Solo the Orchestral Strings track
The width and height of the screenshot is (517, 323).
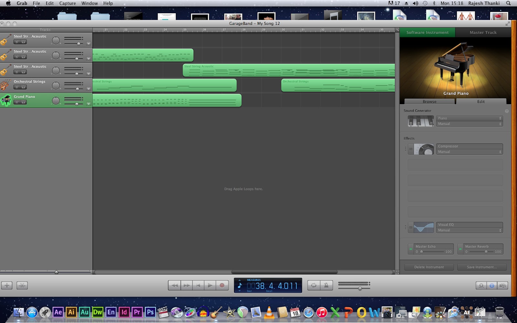23,87
